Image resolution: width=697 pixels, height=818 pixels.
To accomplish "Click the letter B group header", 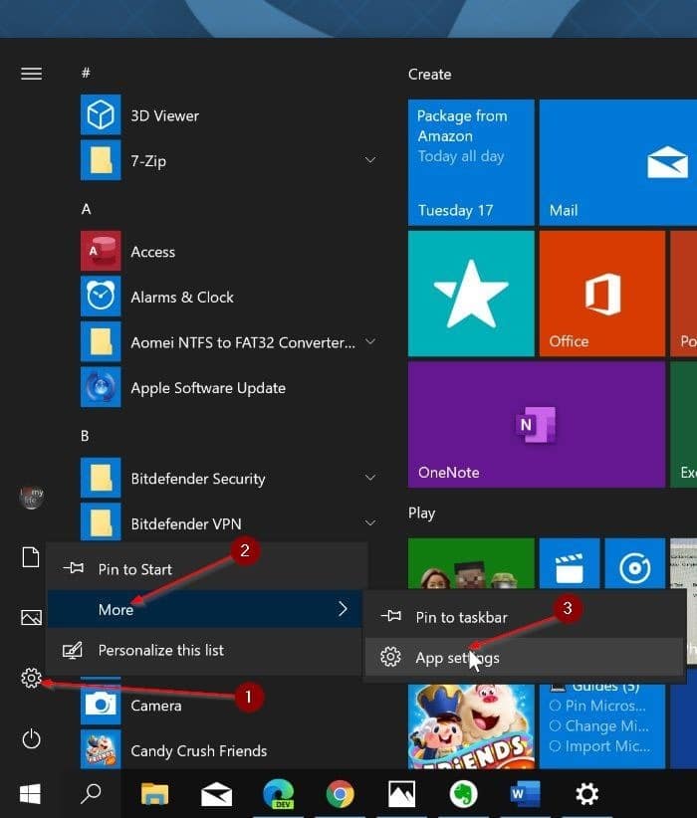I will [85, 436].
